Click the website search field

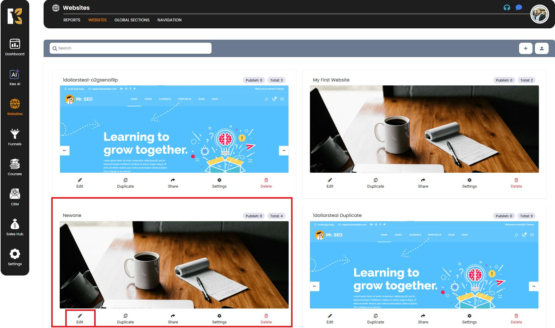(x=131, y=48)
